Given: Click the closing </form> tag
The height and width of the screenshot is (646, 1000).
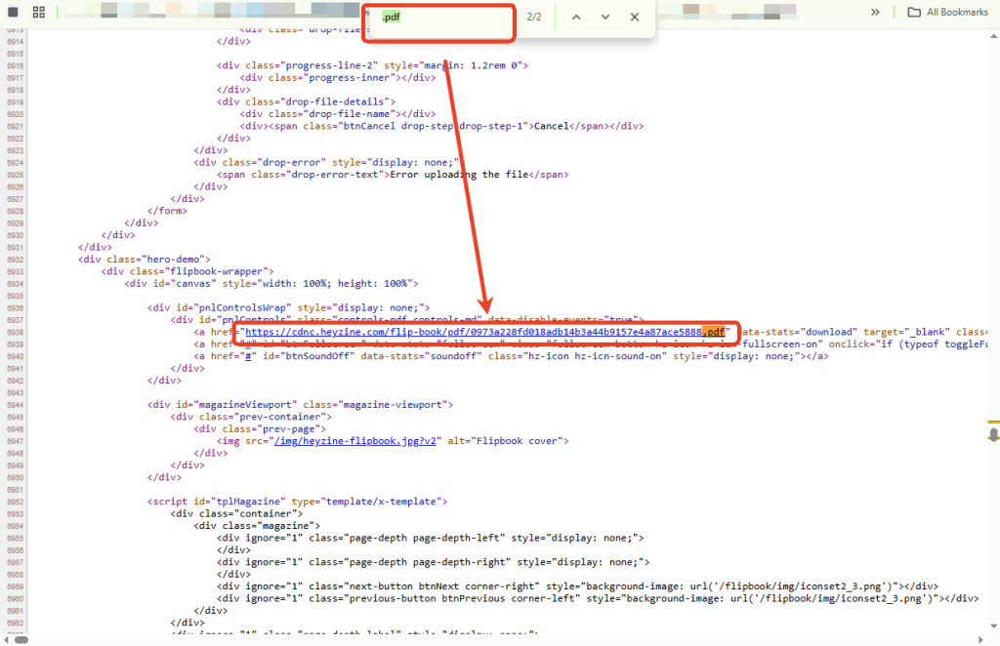Looking at the screenshot, I should pos(167,211).
